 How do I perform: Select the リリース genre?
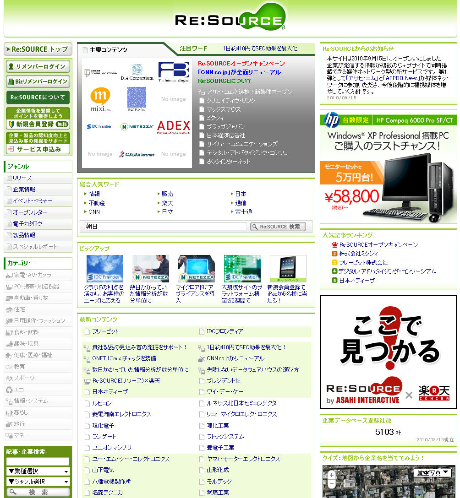pyautogui.click(x=22, y=178)
